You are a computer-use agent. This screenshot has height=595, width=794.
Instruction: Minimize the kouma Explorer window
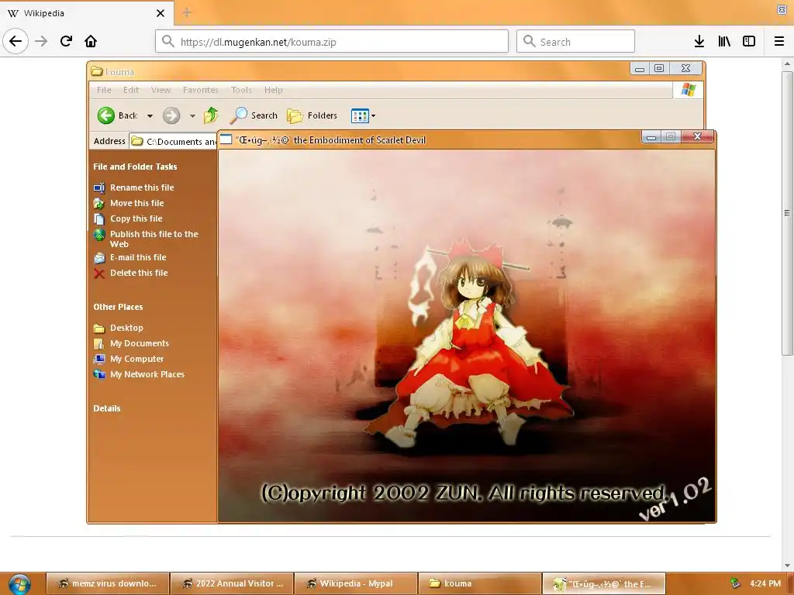click(x=640, y=68)
